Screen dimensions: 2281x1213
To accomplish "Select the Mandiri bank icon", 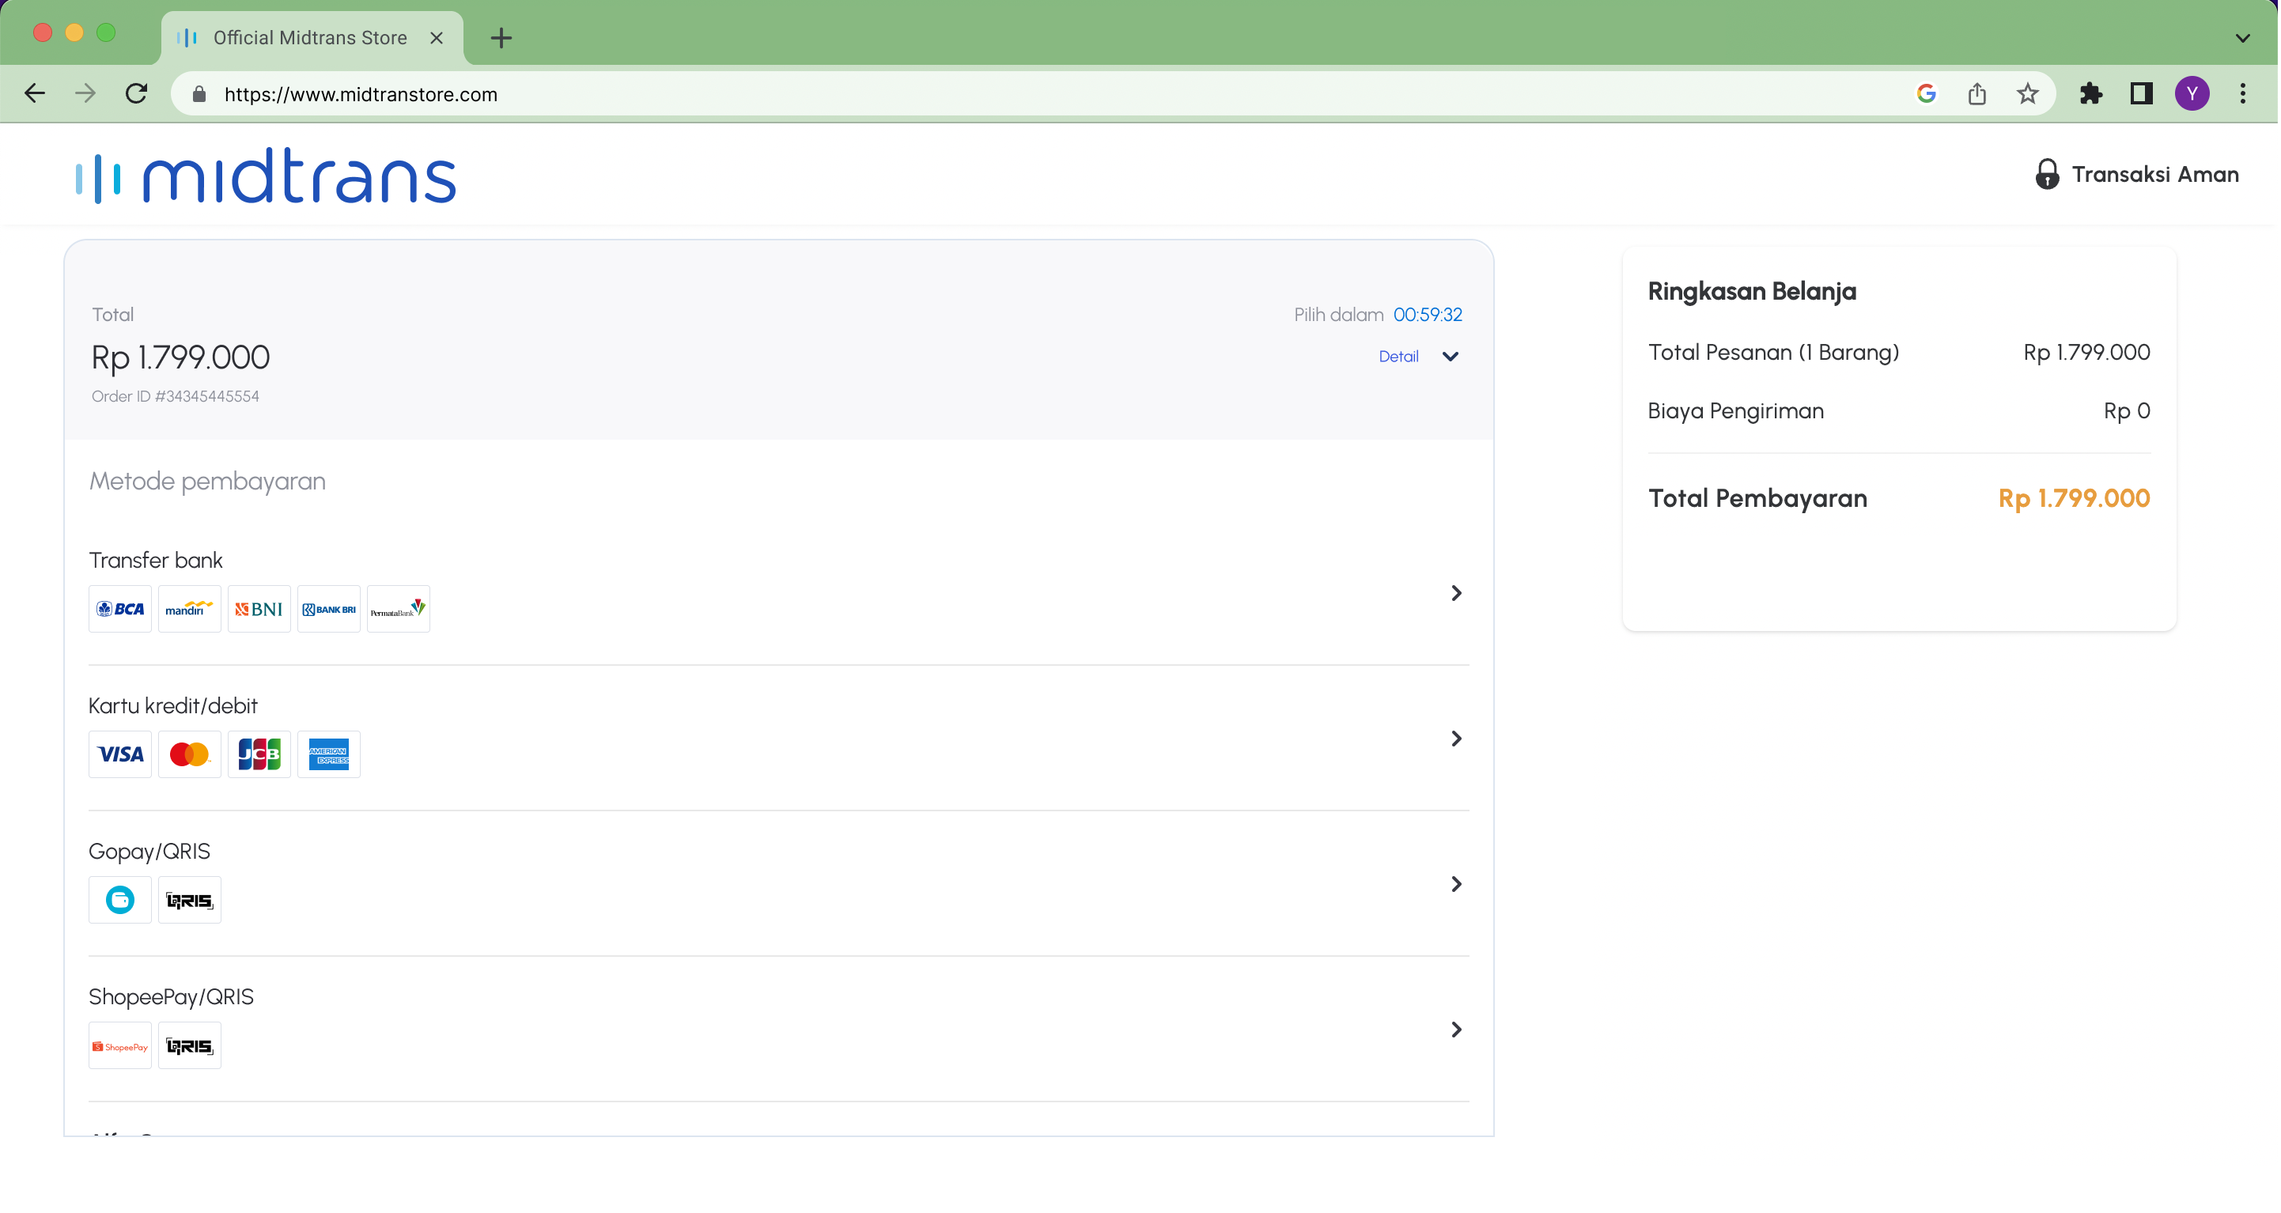I will (190, 609).
